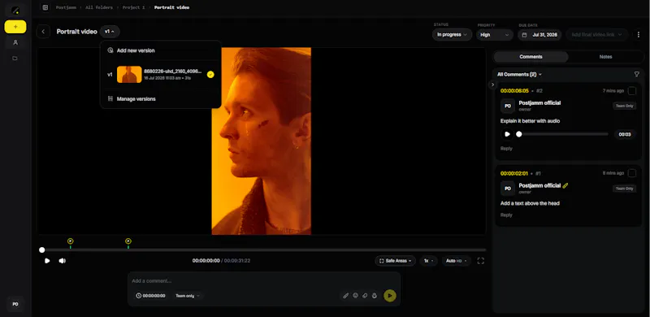Select Manage versions menu item
650x317 pixels.
pos(160,98)
